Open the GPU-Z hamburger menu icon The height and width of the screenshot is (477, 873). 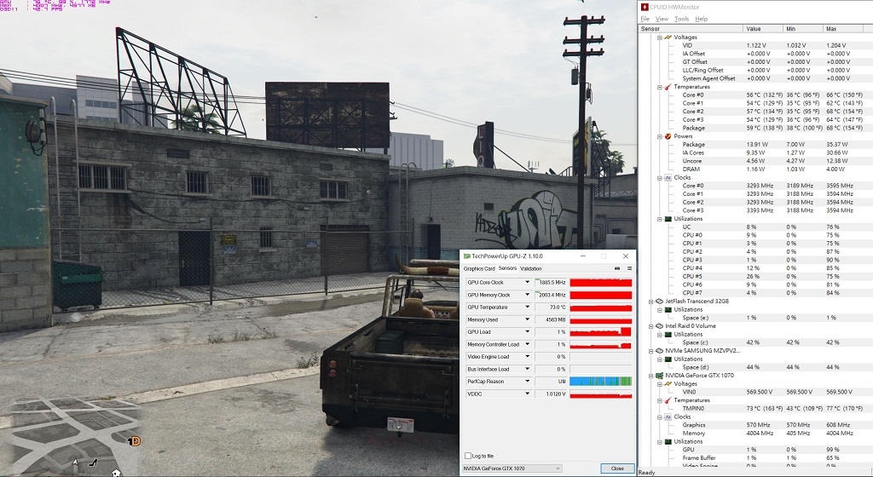[629, 268]
